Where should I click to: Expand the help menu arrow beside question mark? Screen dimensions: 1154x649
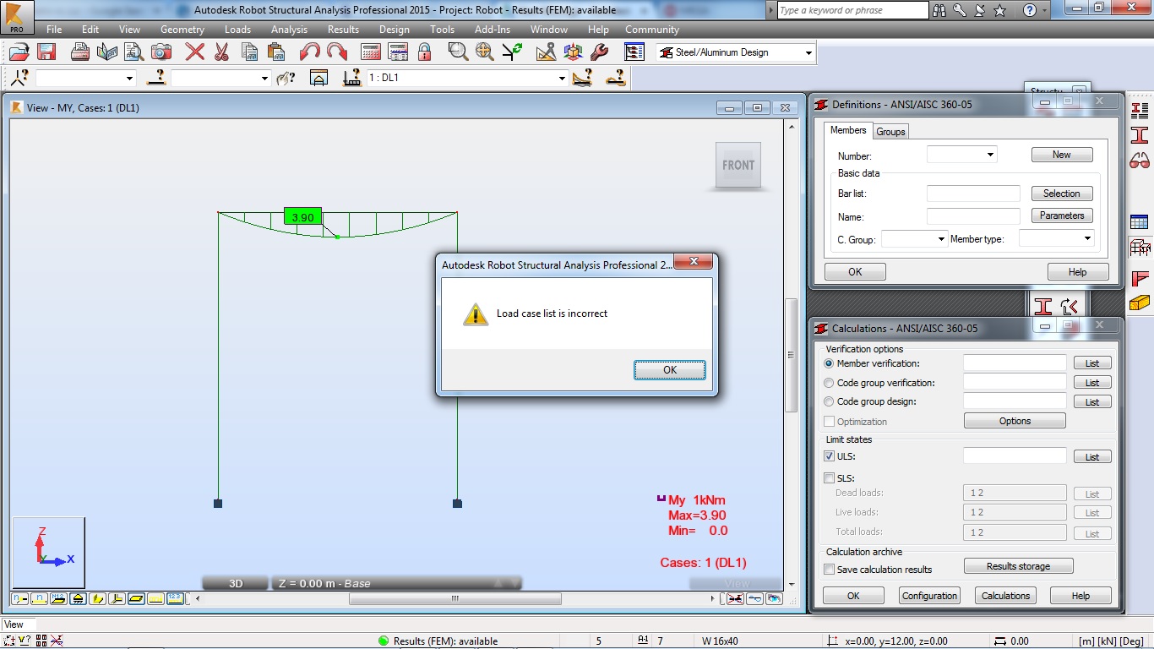click(x=1045, y=10)
